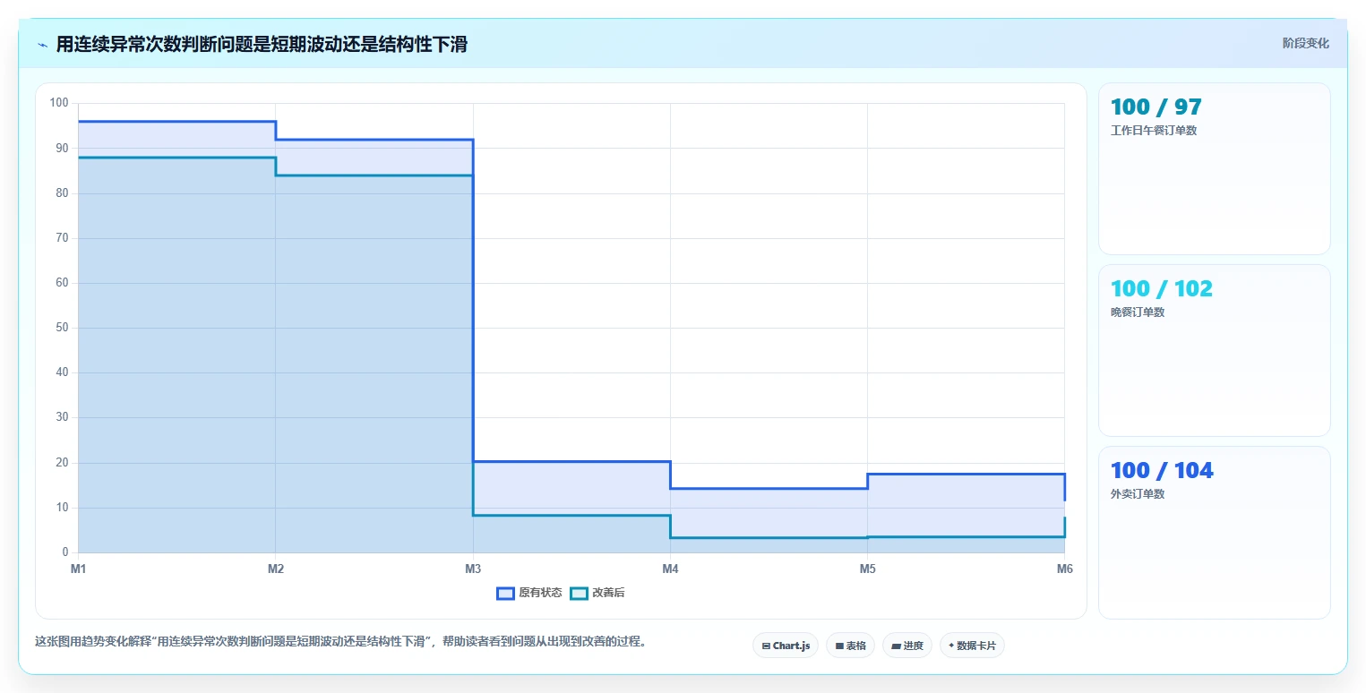Click the 进度 tag chip
1366x693 pixels.
click(907, 646)
